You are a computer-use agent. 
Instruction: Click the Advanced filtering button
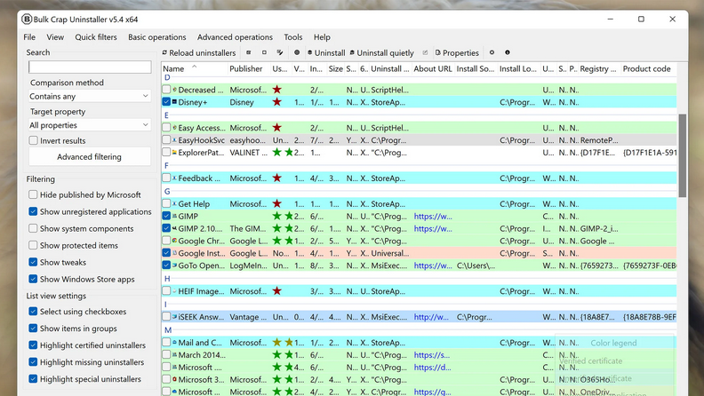click(x=90, y=157)
